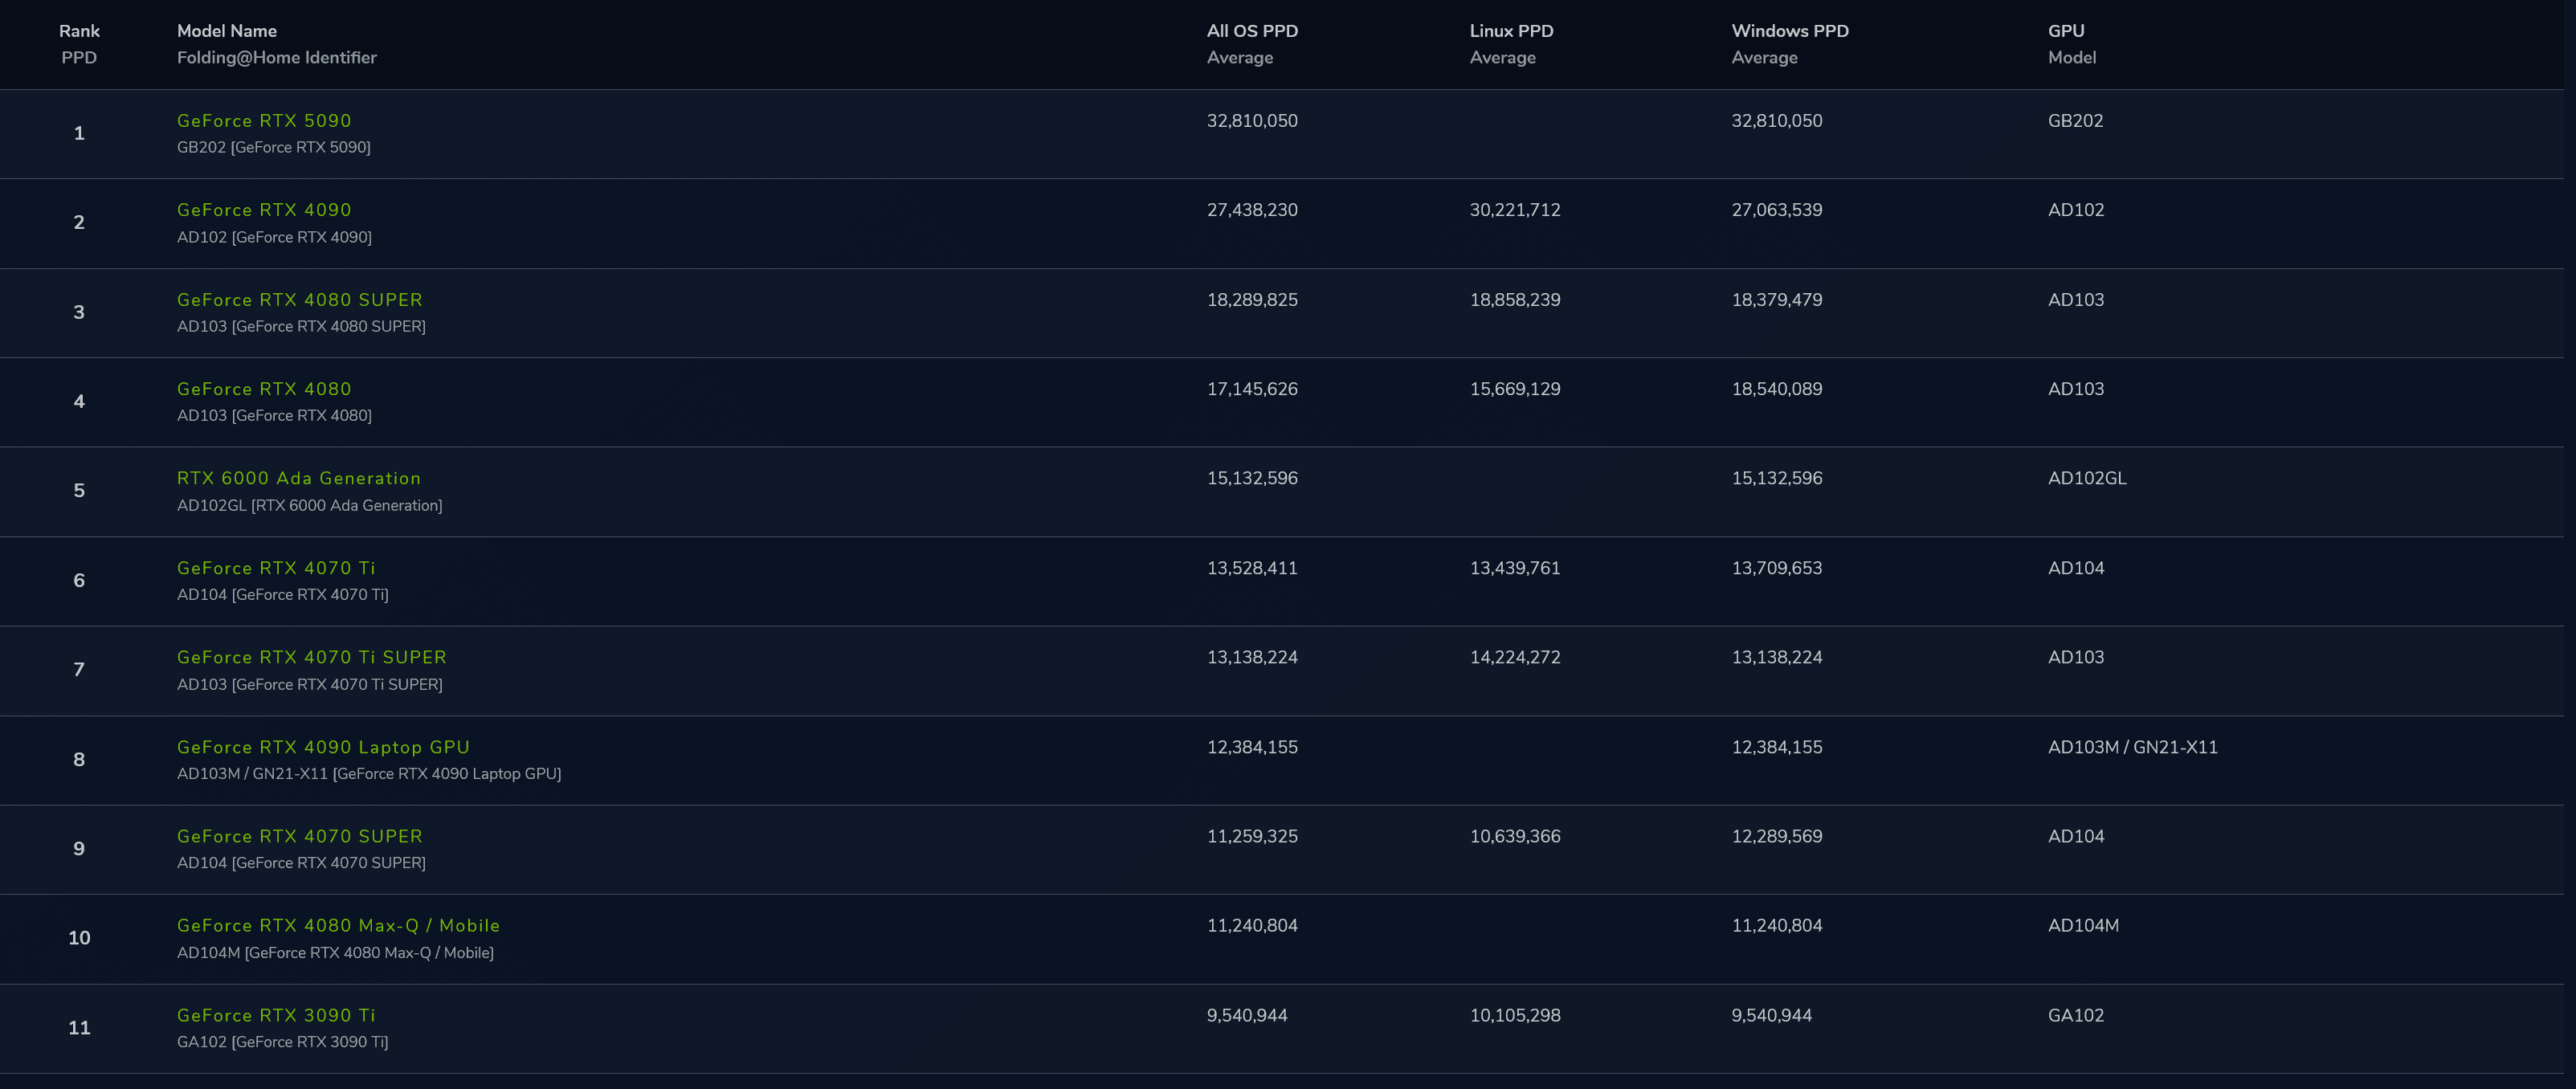
Task: Select Windows PPD value 13,709,653
Action: tap(1776, 568)
